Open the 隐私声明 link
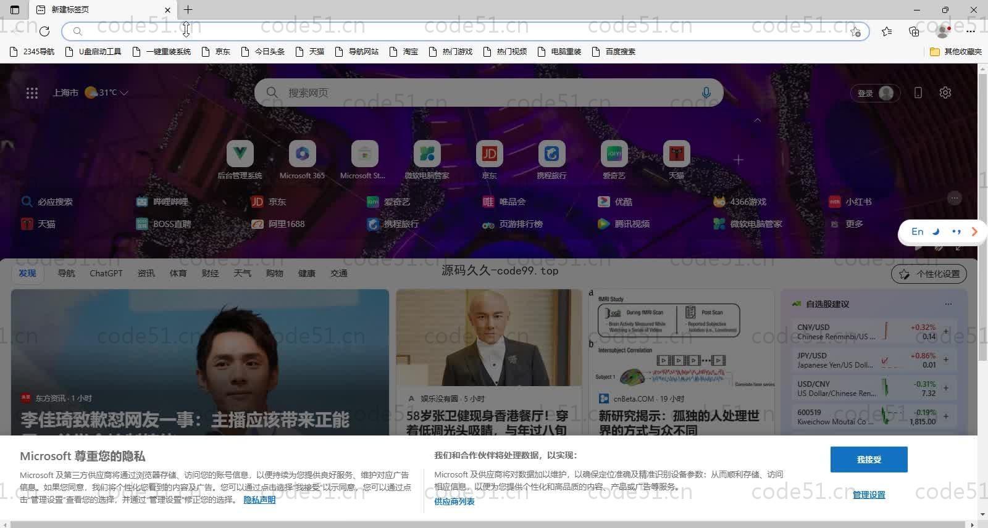 pos(259,500)
